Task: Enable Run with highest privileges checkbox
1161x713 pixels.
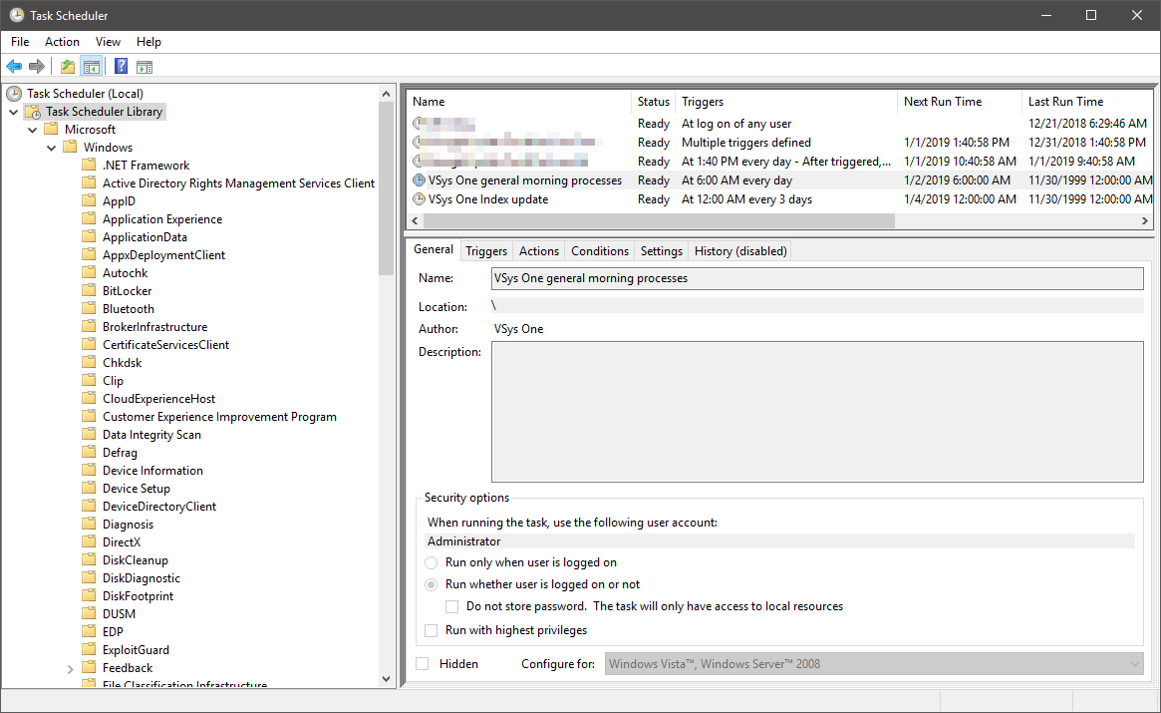Action: coord(432,630)
